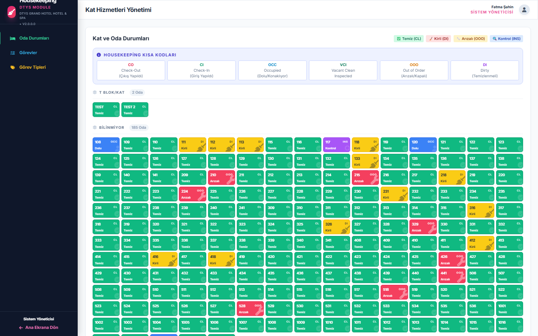538x336 pixels.
Task: Open clean room 109 card
Action: (x=135, y=145)
